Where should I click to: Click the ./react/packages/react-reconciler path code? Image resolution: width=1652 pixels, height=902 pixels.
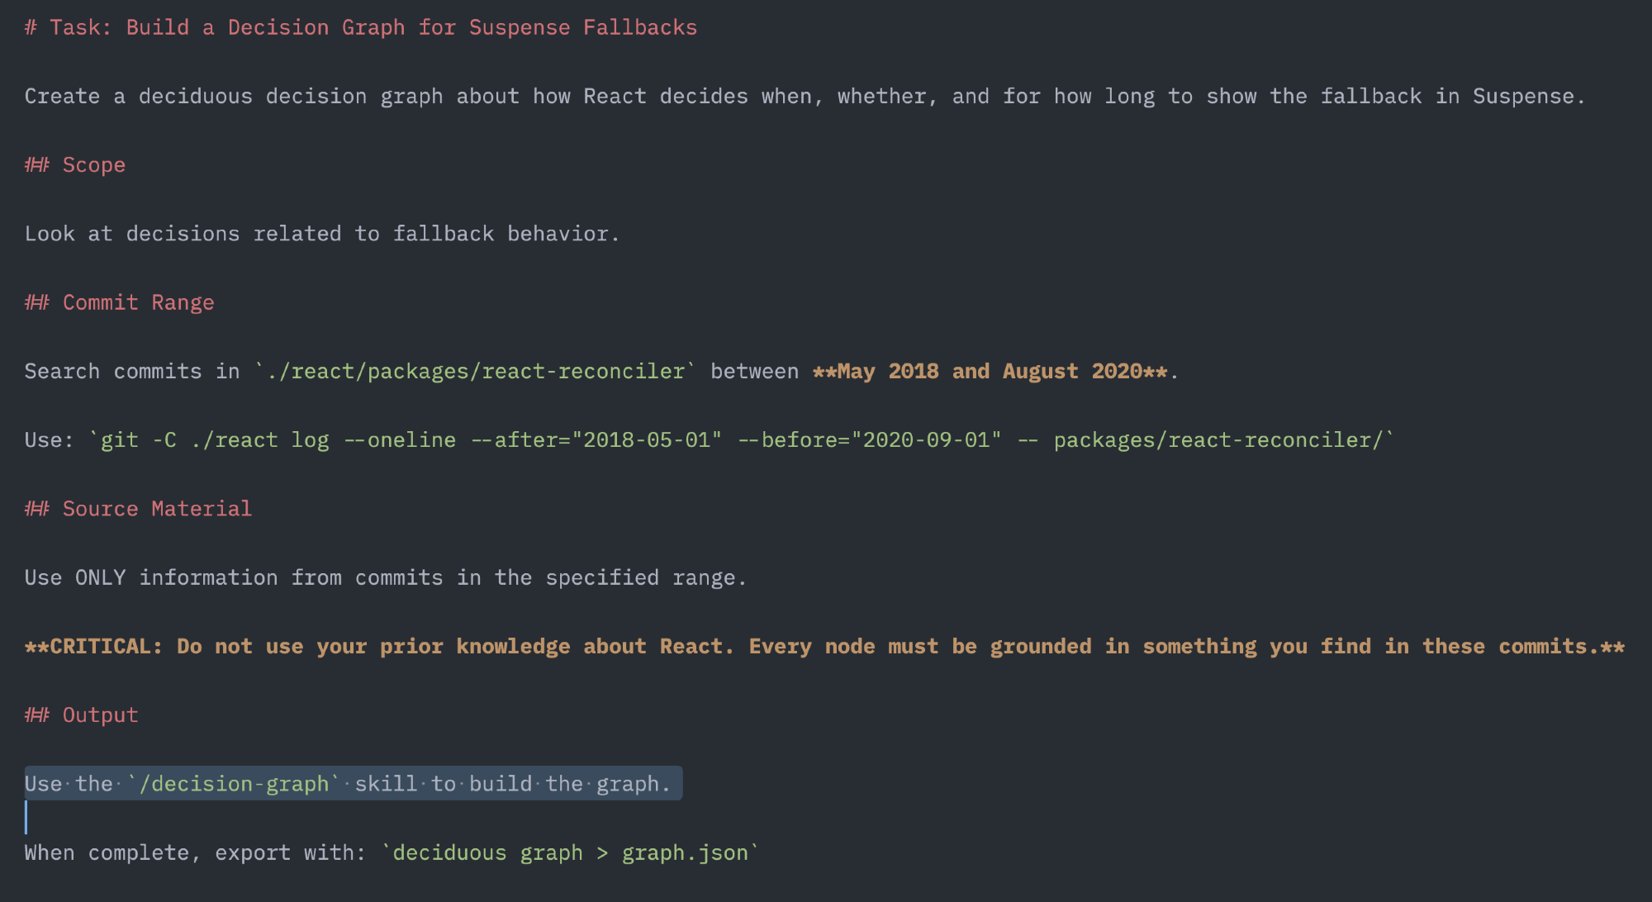pos(475,372)
